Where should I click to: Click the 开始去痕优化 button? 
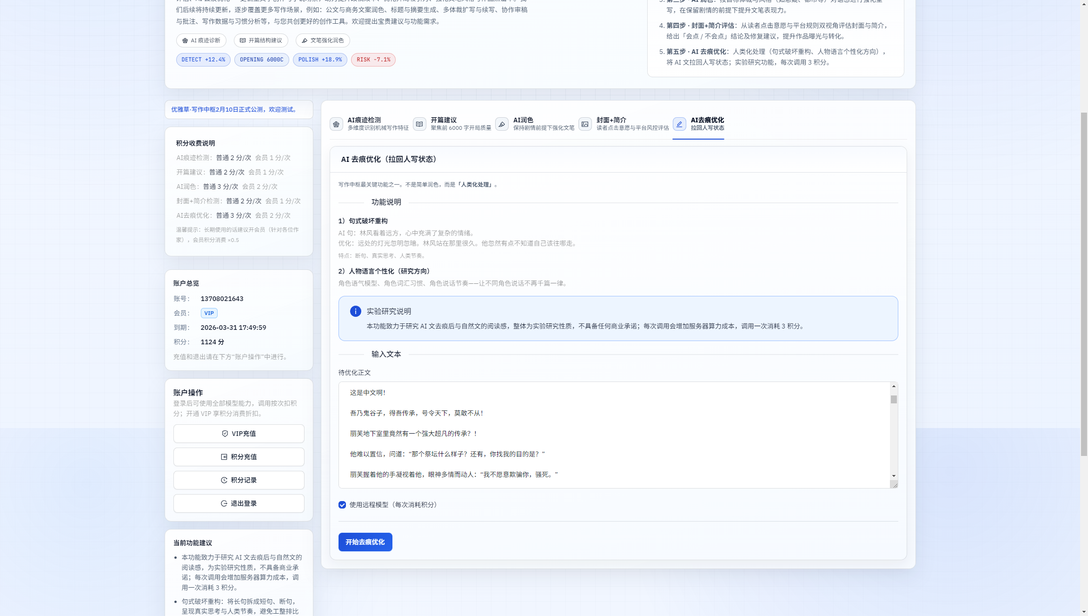(x=365, y=542)
